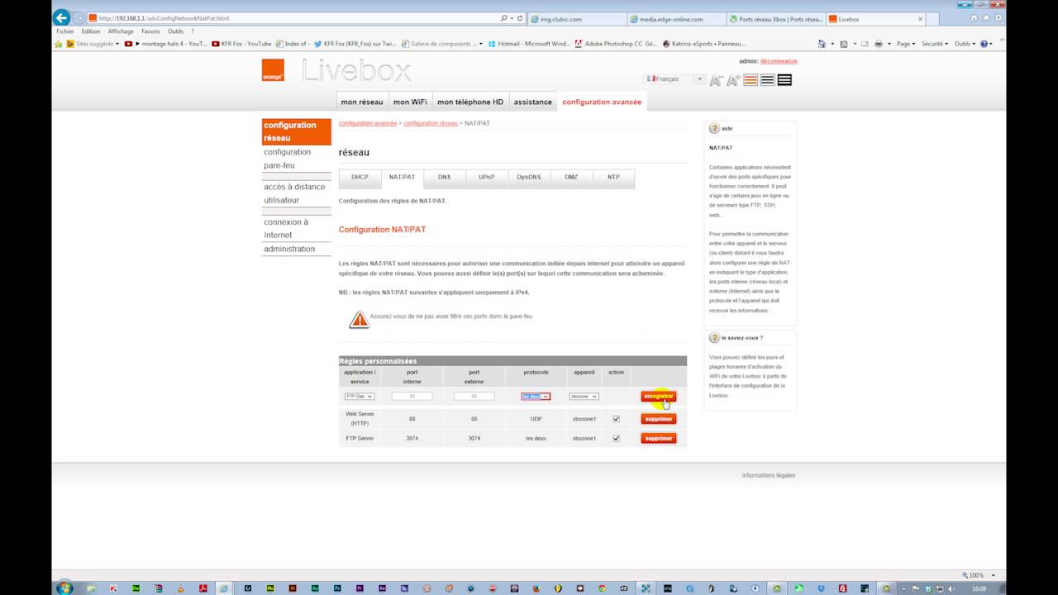
Task: Click the Adobe Acrobat taskbar icon
Action: [x=203, y=588]
